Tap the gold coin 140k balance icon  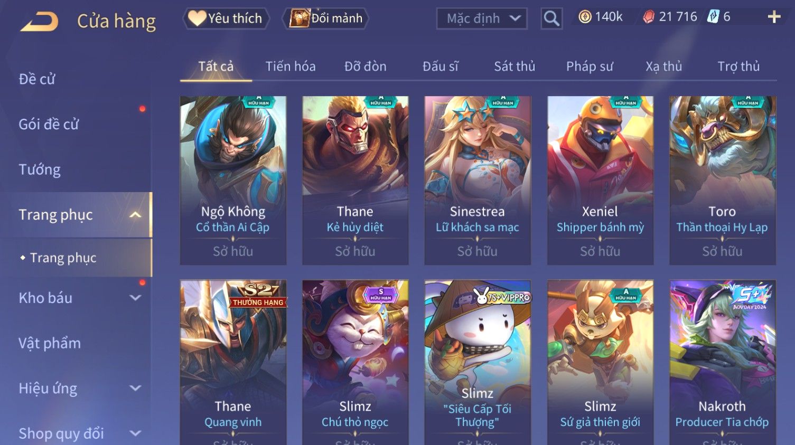pos(585,17)
